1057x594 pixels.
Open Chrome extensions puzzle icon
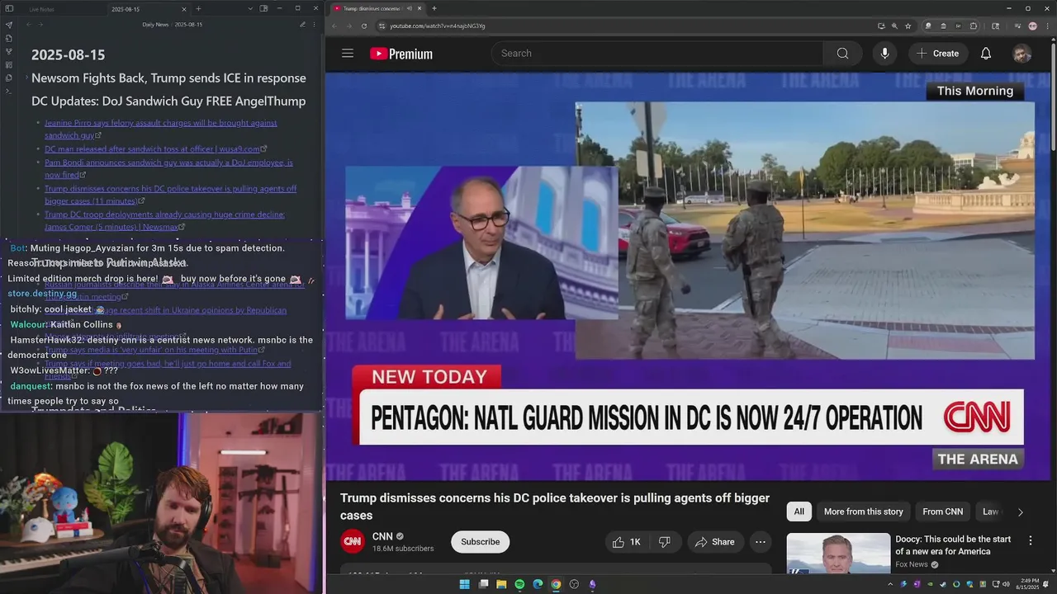tap(973, 26)
